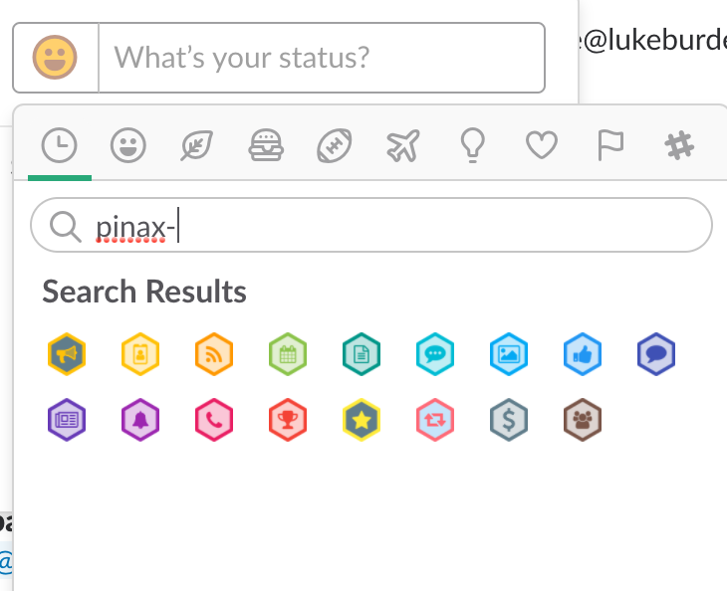Pick the red trophy hexagon emoji
727x591 pixels.
click(x=288, y=420)
